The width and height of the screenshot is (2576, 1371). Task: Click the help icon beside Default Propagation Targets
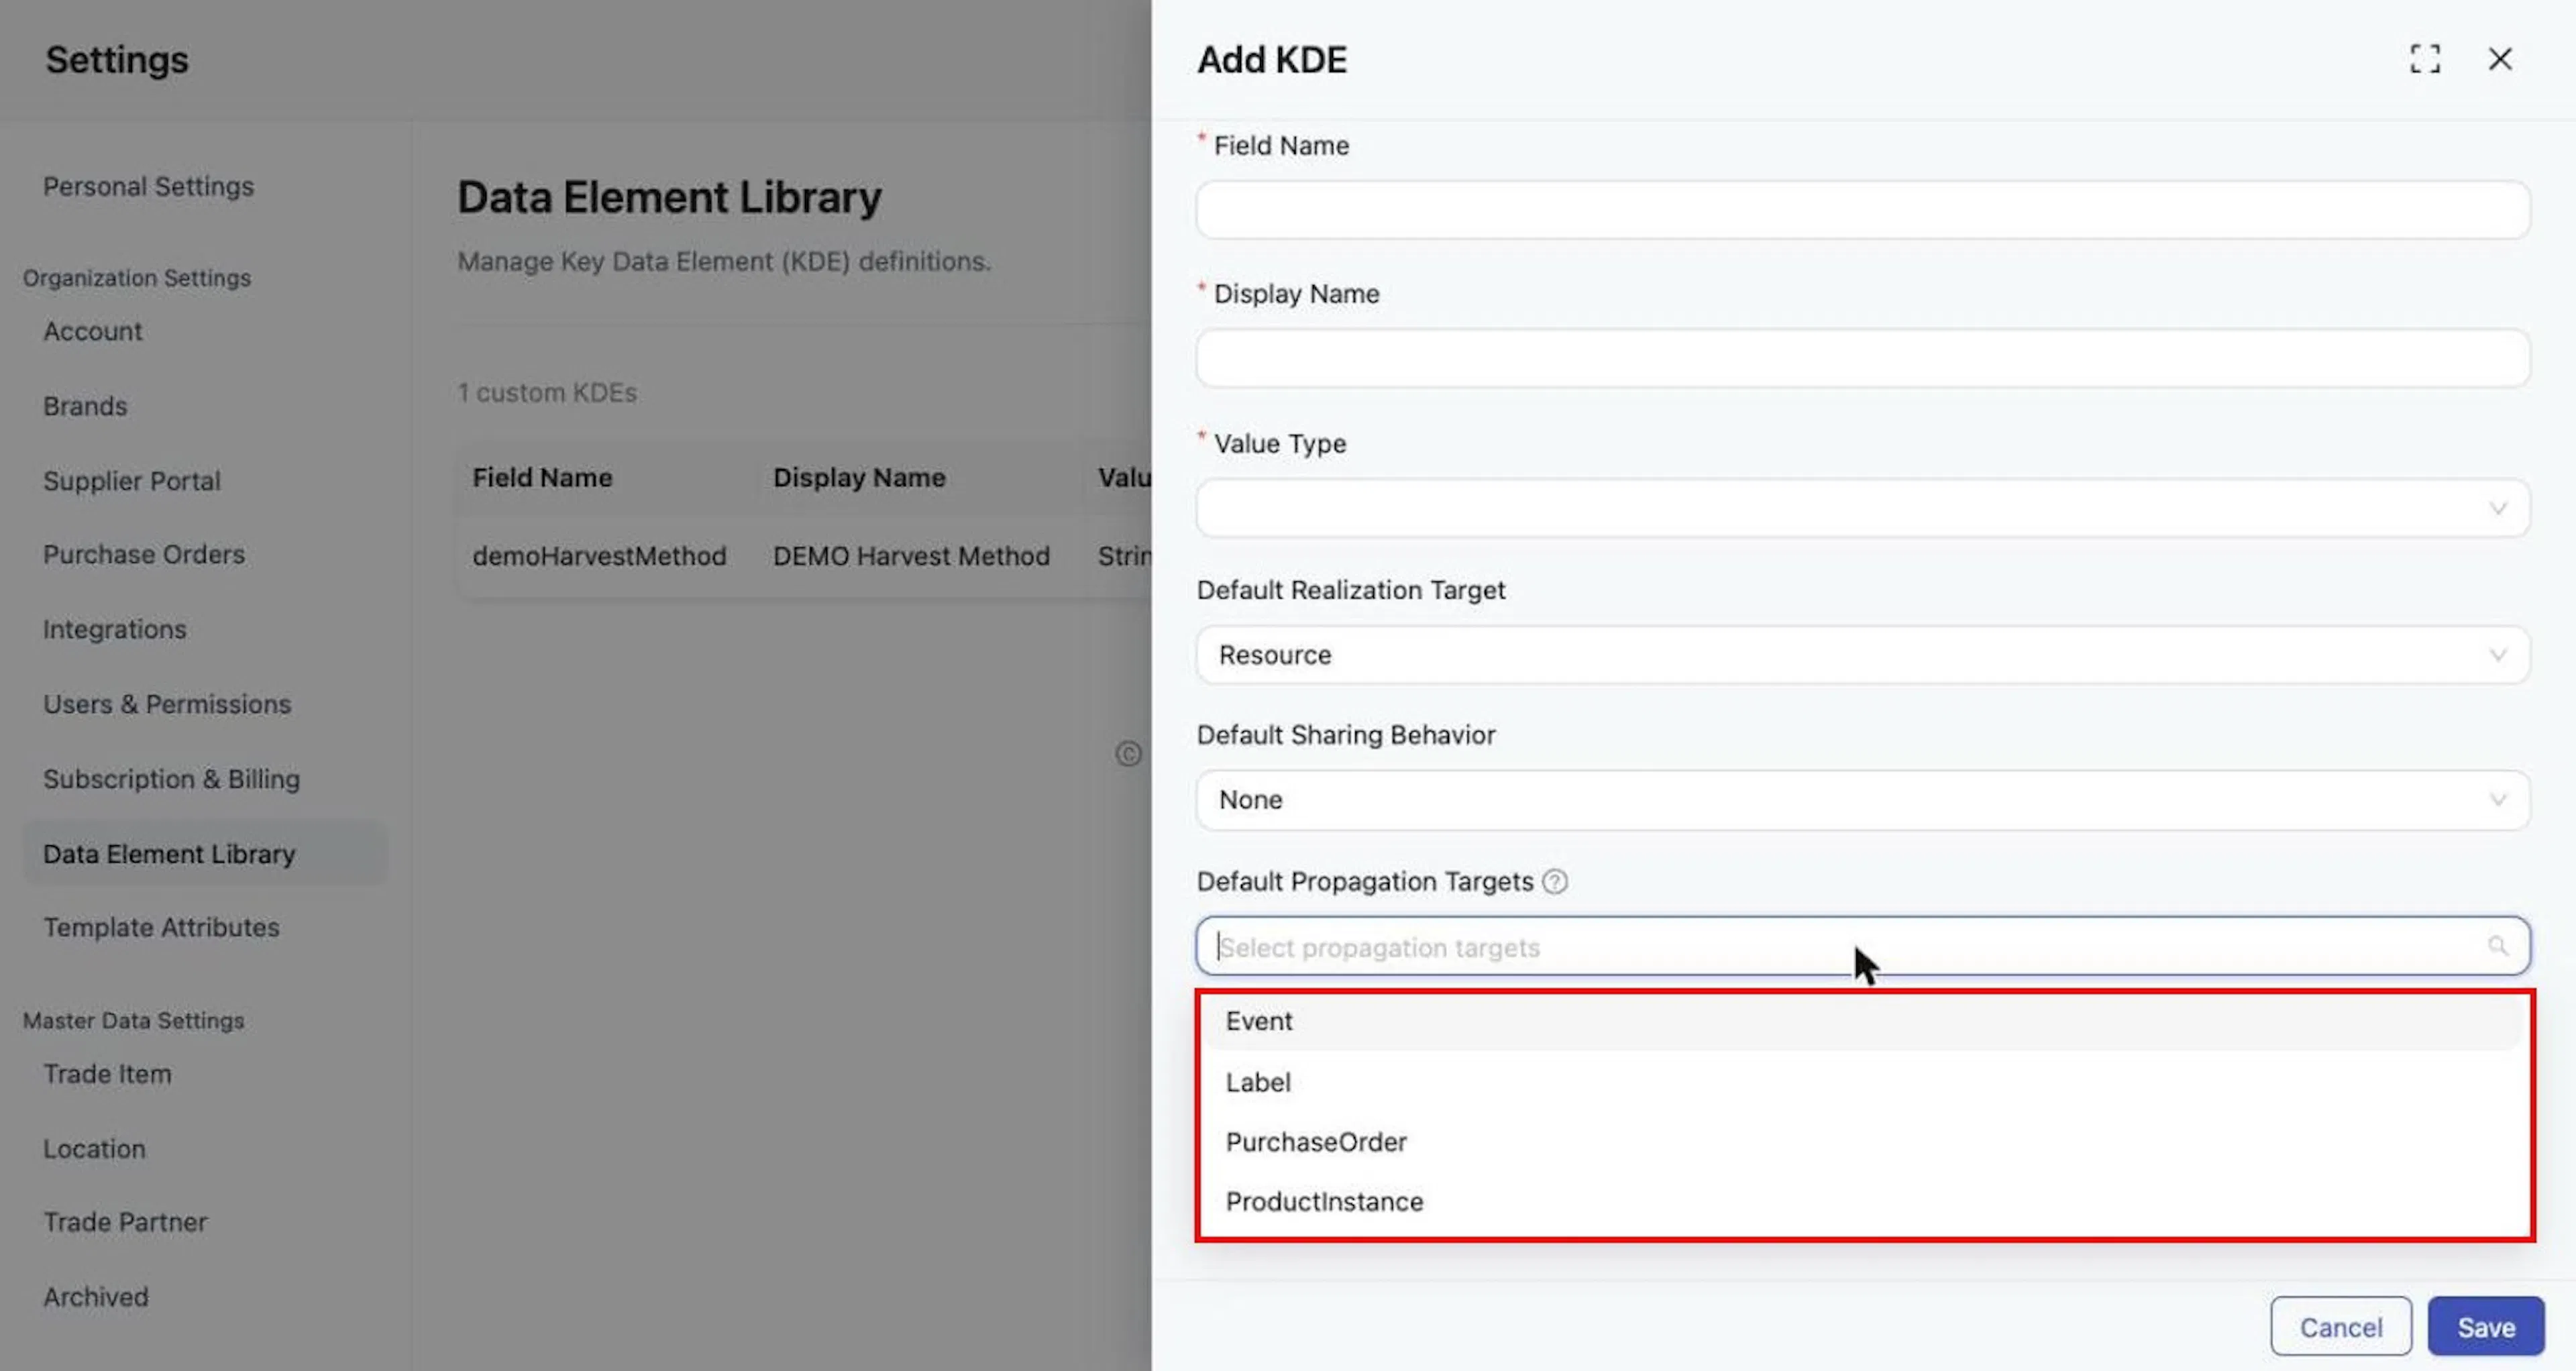1554,881
